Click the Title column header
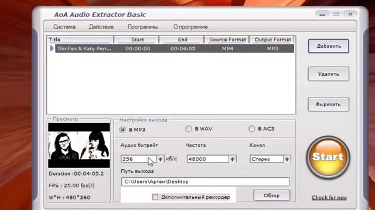 coord(80,40)
